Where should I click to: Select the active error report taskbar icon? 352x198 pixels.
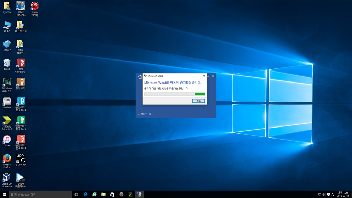coord(140,195)
